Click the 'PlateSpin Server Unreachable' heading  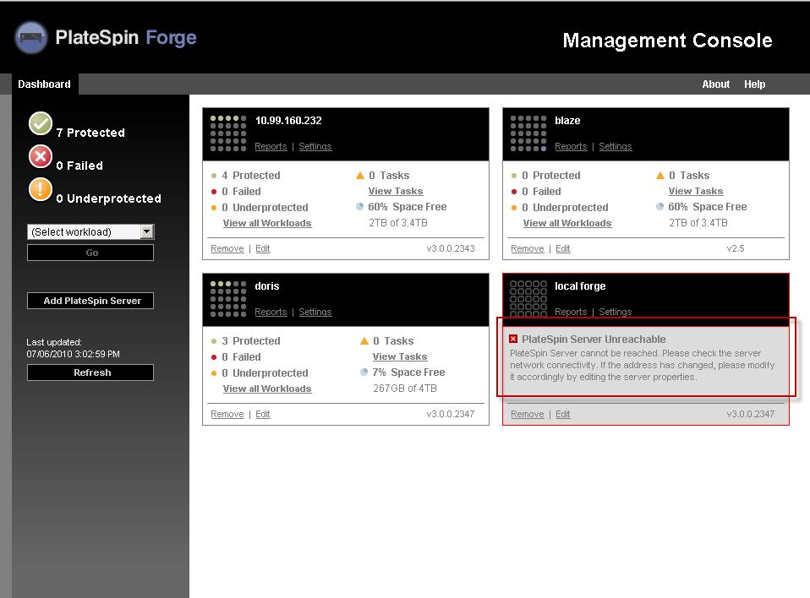[594, 339]
